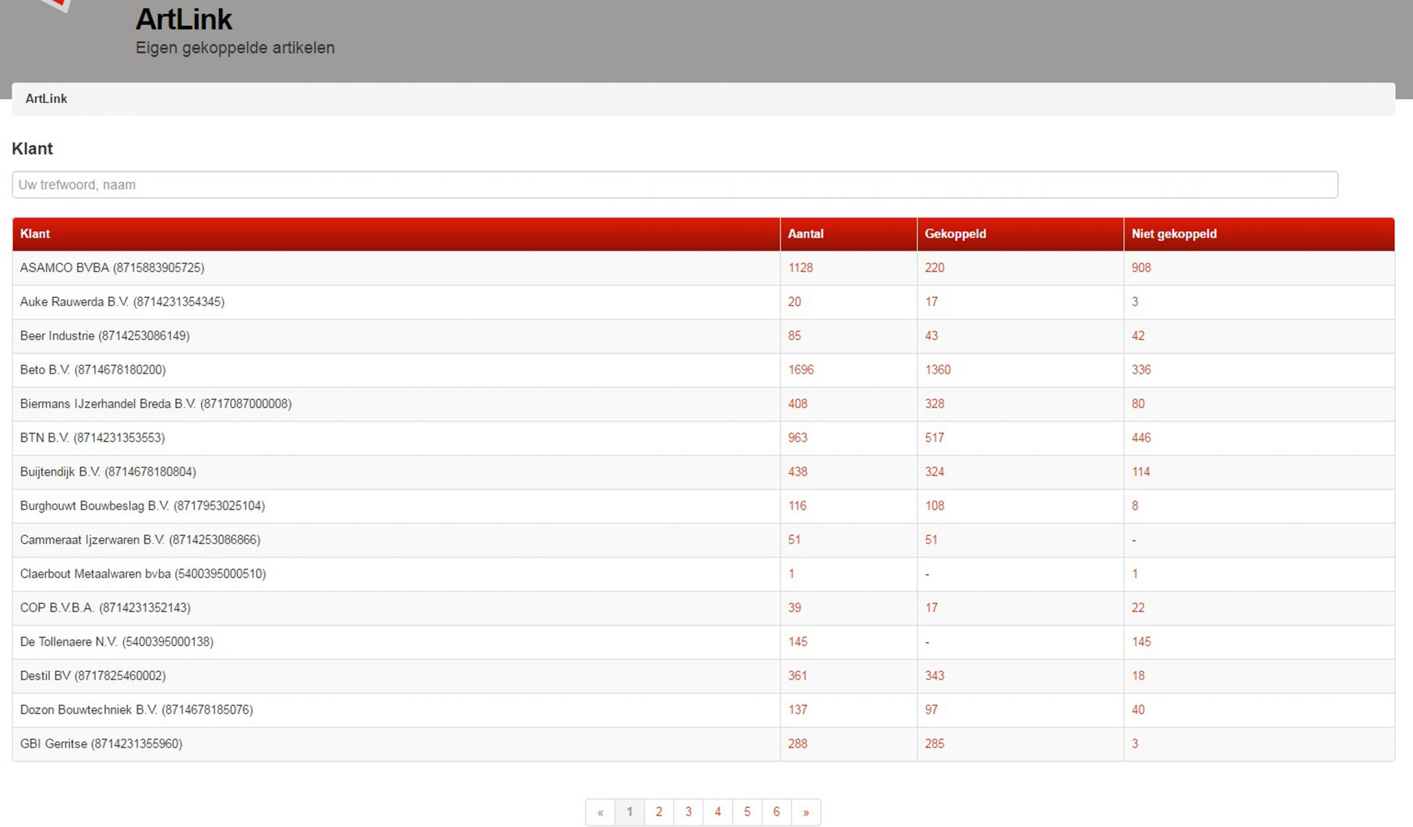Open Niet gekoppeld value 446
This screenshot has width=1413, height=827.
pyautogui.click(x=1141, y=438)
